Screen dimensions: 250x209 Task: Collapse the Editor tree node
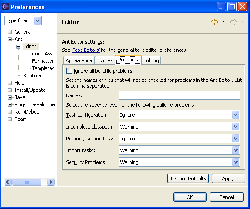click(x=19, y=46)
